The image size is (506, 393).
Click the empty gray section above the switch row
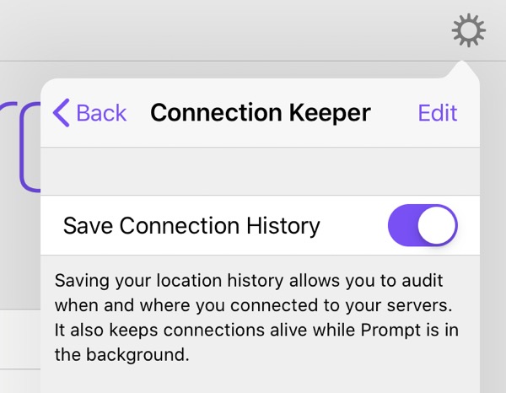click(x=260, y=171)
